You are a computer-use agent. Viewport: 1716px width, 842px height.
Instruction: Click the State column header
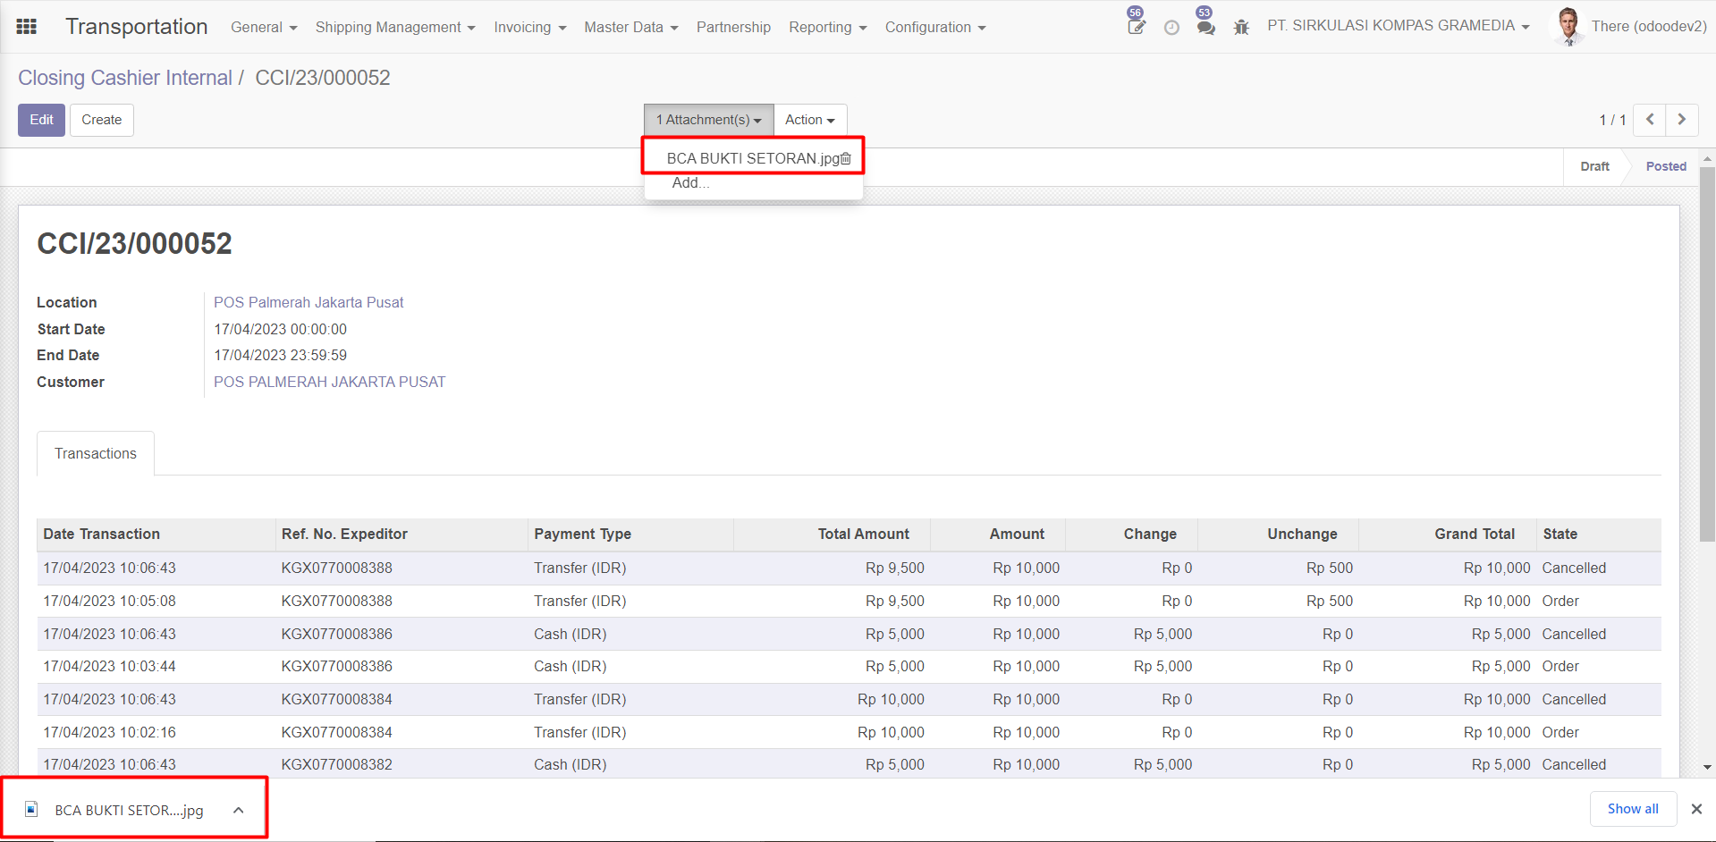click(1598, 534)
